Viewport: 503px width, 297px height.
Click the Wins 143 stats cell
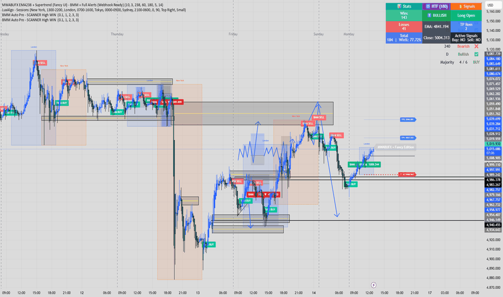pos(404,16)
